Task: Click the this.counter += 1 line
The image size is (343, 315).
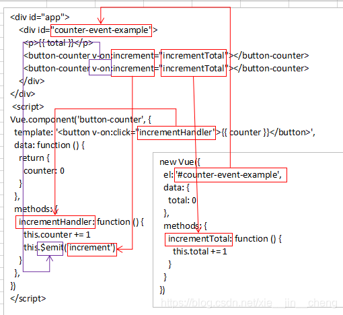Action: point(57,235)
